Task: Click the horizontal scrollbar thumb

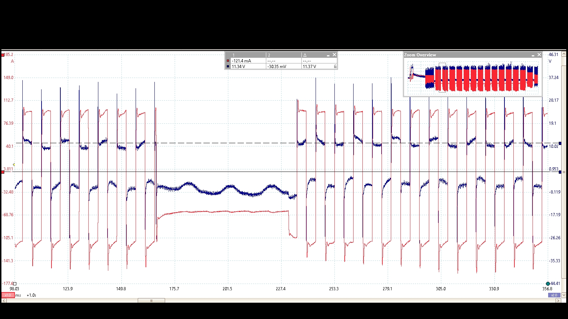Action: tap(151, 301)
